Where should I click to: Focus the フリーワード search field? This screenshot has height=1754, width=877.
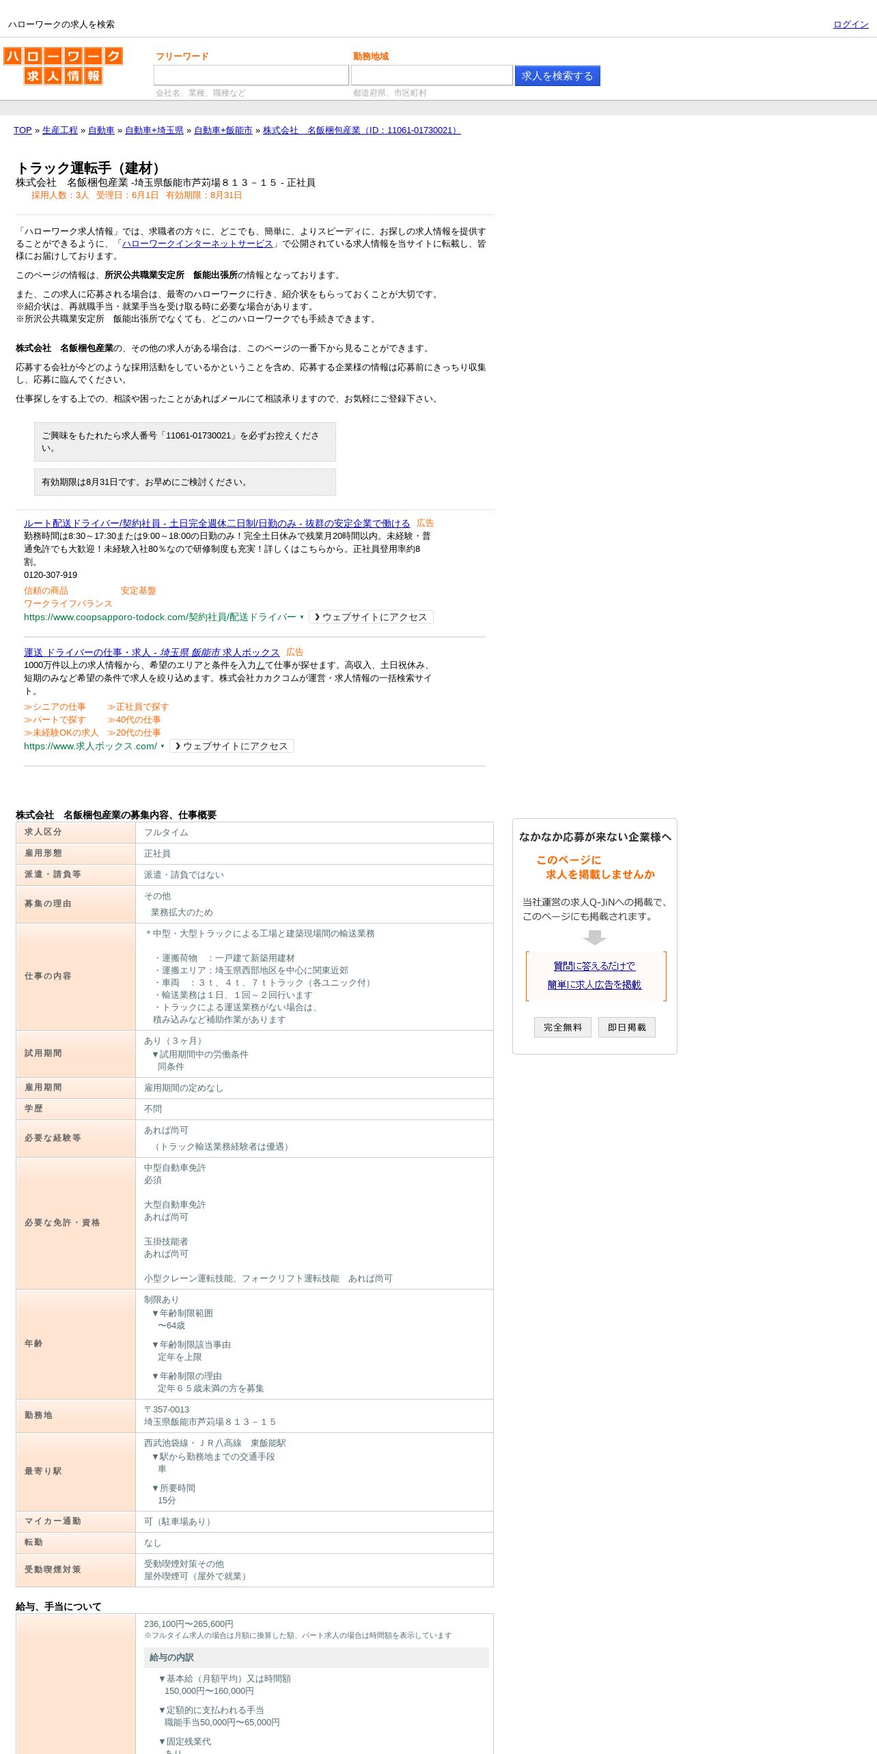(x=251, y=75)
